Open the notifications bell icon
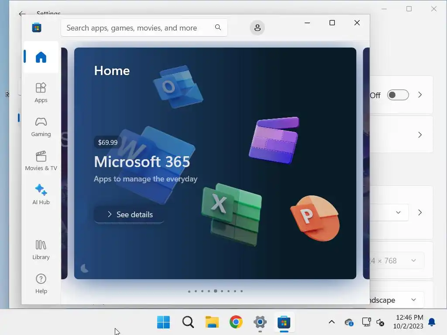Image resolution: width=447 pixels, height=335 pixels. click(432, 322)
